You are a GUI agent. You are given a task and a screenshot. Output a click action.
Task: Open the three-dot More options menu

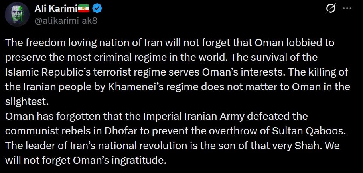click(347, 8)
